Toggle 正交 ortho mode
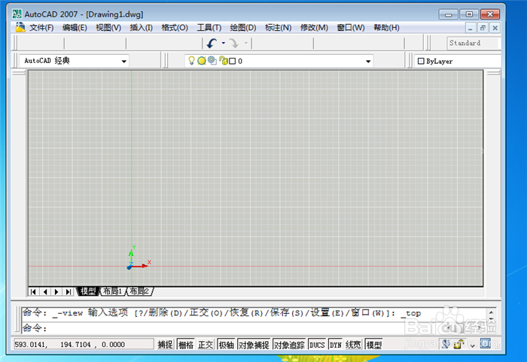Viewport: 527px width, 362px height. (x=206, y=345)
